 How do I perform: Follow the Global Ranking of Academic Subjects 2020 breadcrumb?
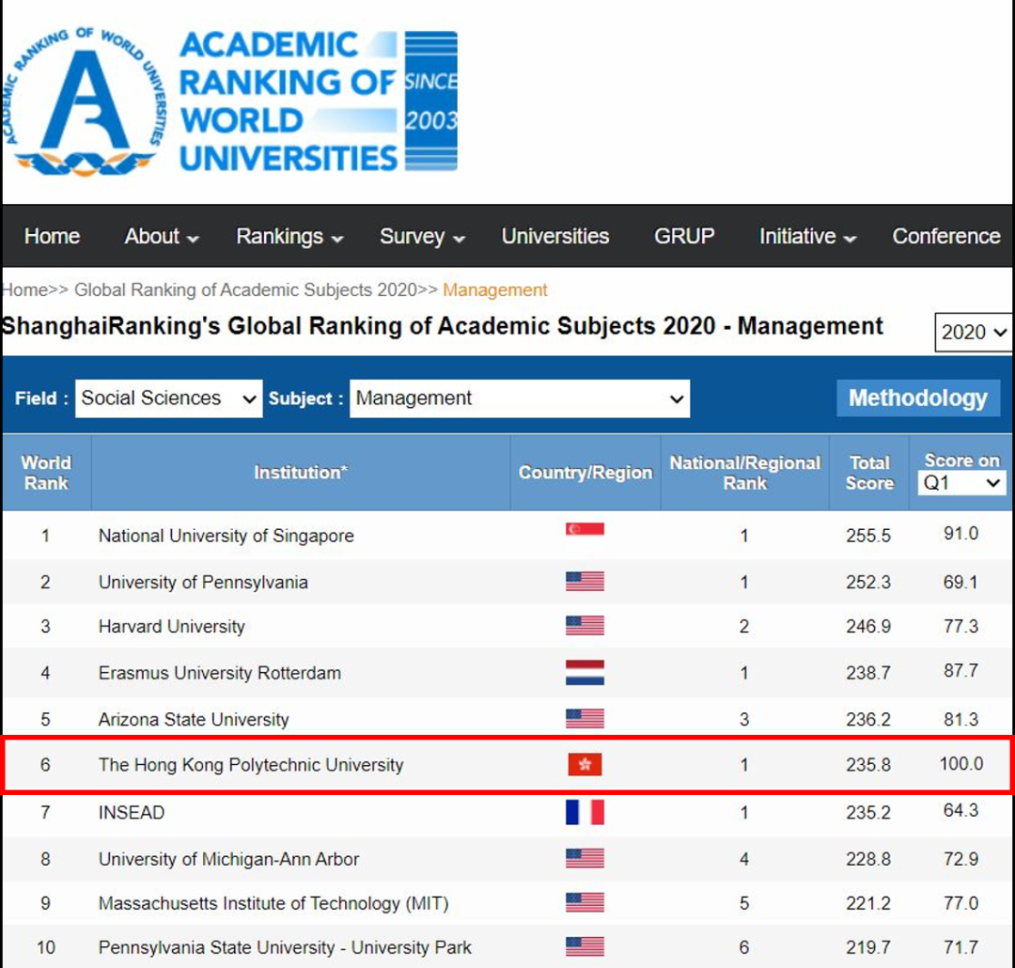[245, 290]
